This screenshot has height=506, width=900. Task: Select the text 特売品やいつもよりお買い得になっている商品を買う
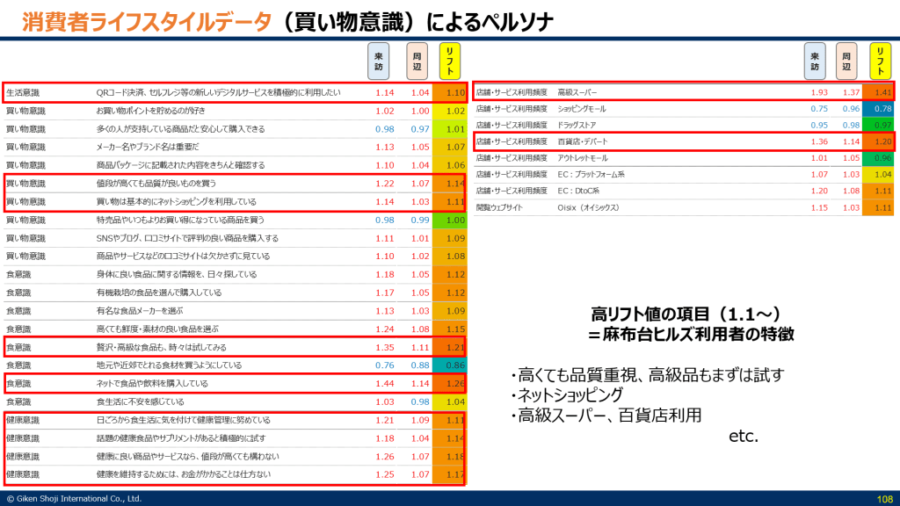click(x=180, y=220)
